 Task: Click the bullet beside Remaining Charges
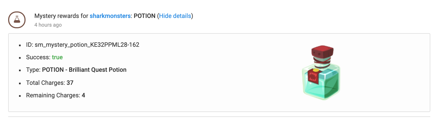click(20, 96)
